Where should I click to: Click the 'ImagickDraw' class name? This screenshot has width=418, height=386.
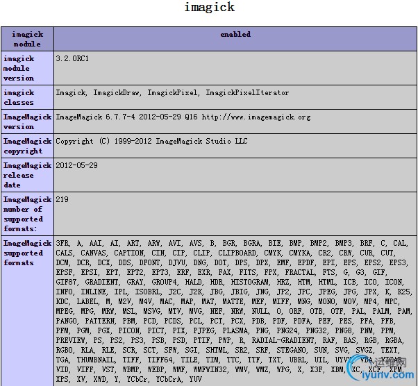[117, 92]
